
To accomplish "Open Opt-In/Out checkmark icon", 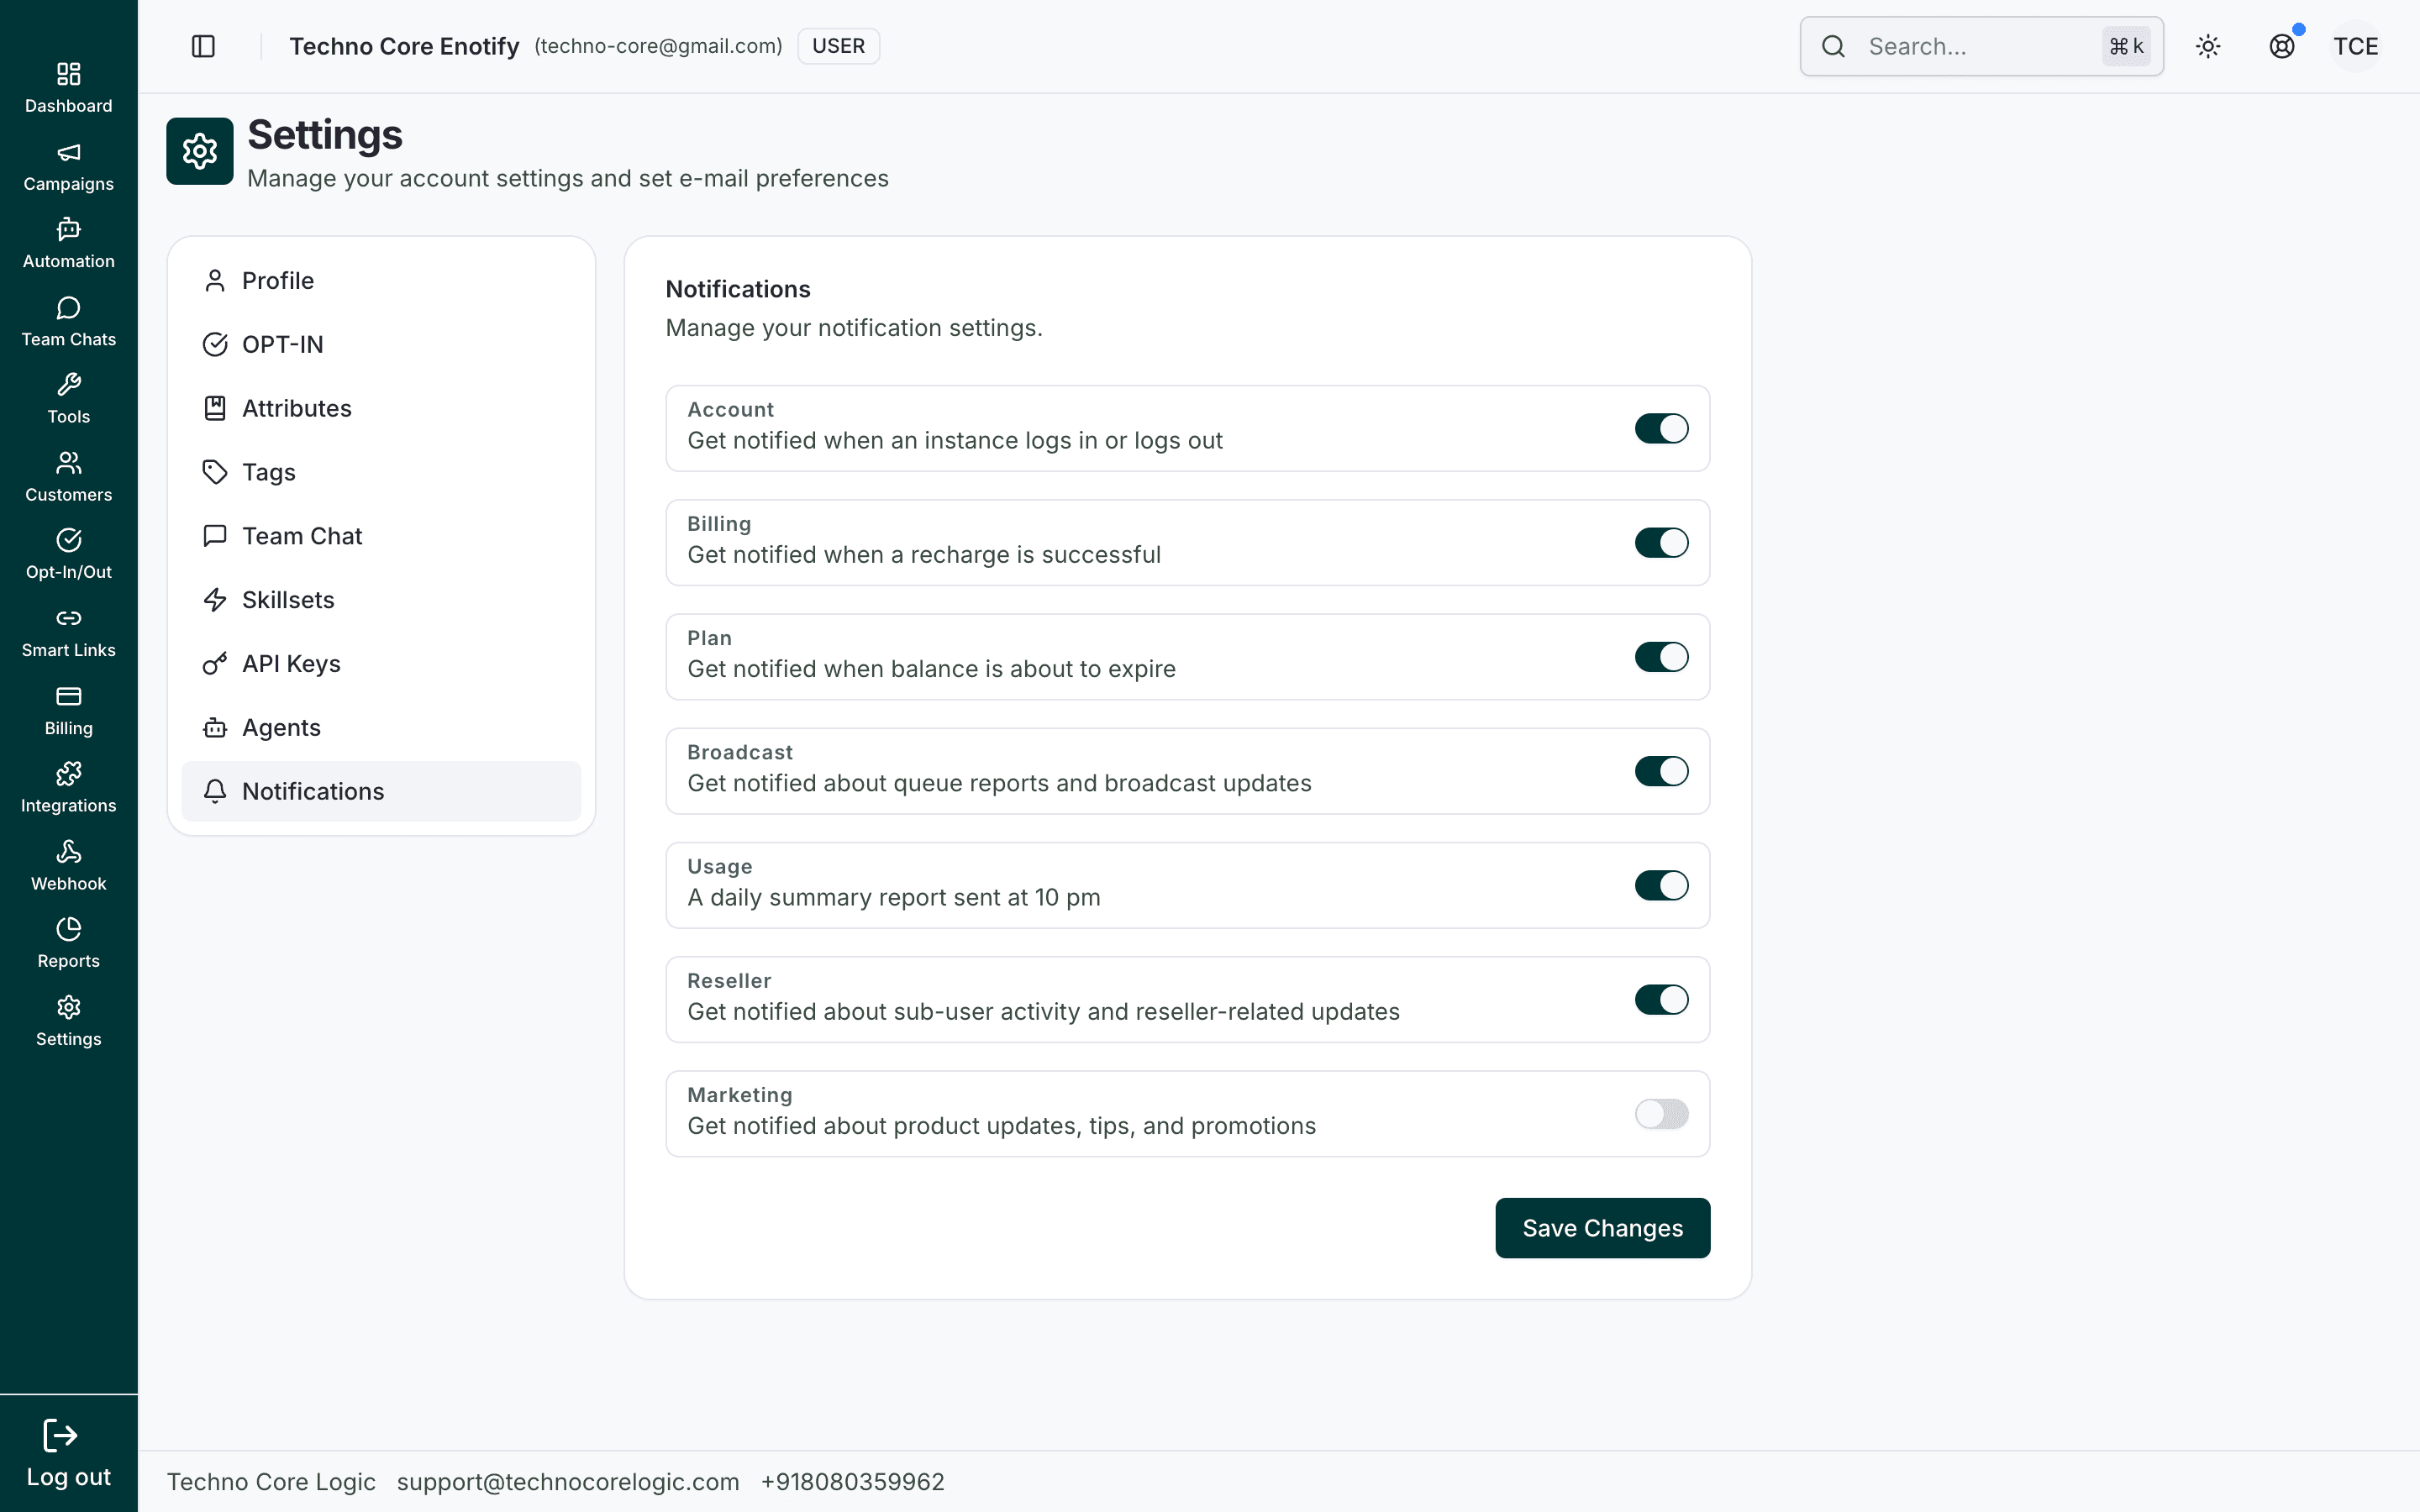I will click(68, 540).
